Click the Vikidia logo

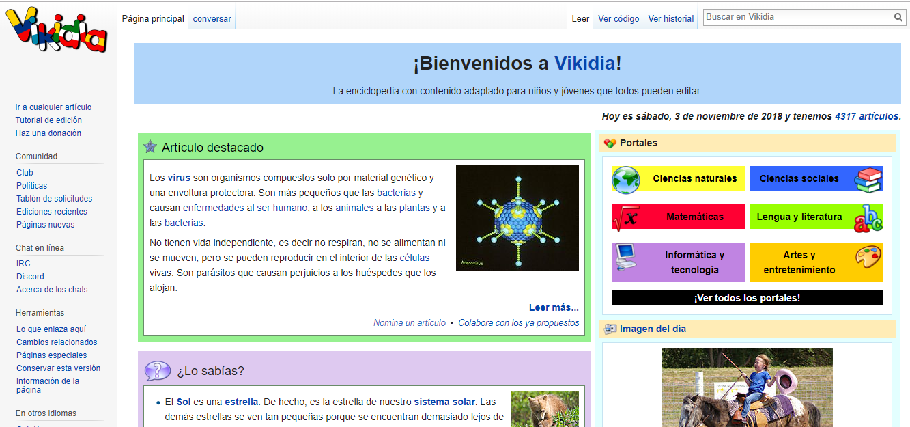click(x=53, y=25)
